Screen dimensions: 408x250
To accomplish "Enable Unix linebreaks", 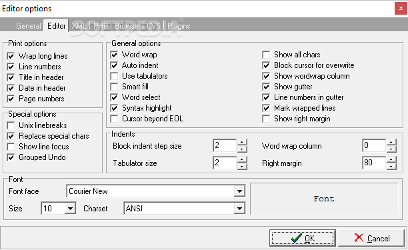I will (11, 125).
